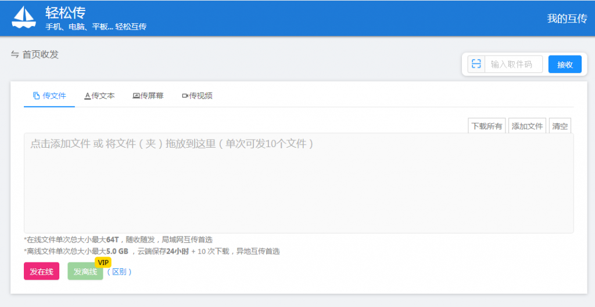The width and height of the screenshot is (595, 307).
Task: Click the QR scan icon beside code input
Action: click(x=476, y=64)
